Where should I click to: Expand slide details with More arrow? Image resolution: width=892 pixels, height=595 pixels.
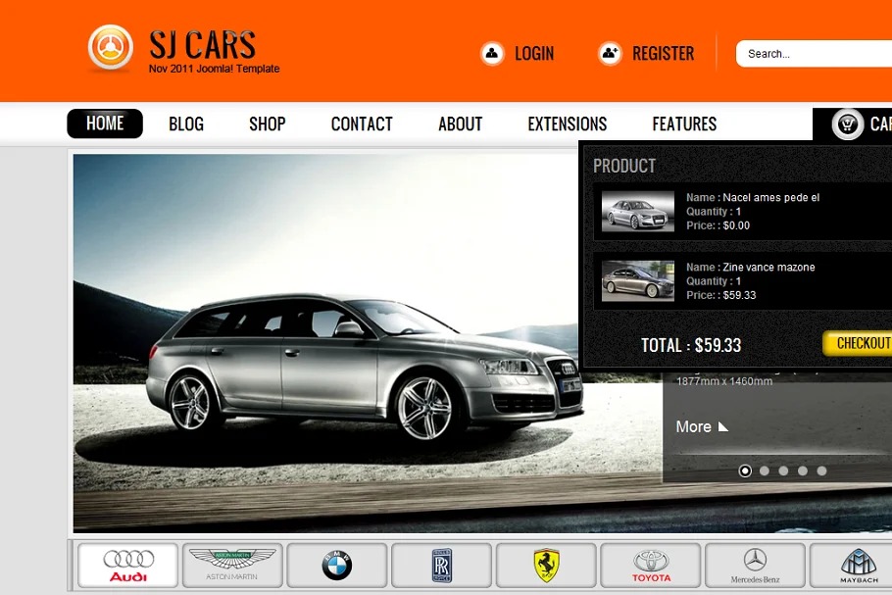tap(723, 426)
